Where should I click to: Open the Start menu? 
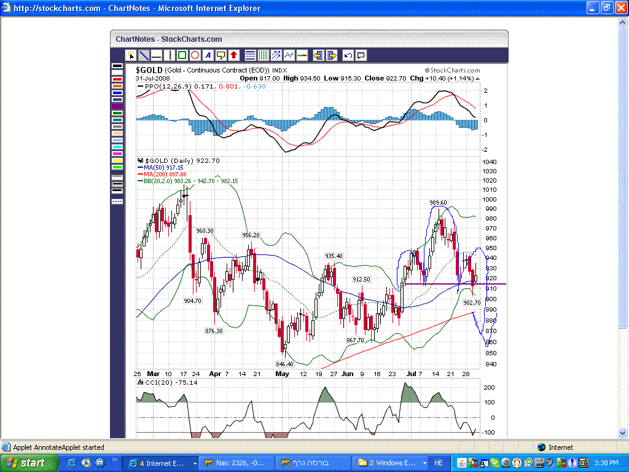pyautogui.click(x=28, y=463)
